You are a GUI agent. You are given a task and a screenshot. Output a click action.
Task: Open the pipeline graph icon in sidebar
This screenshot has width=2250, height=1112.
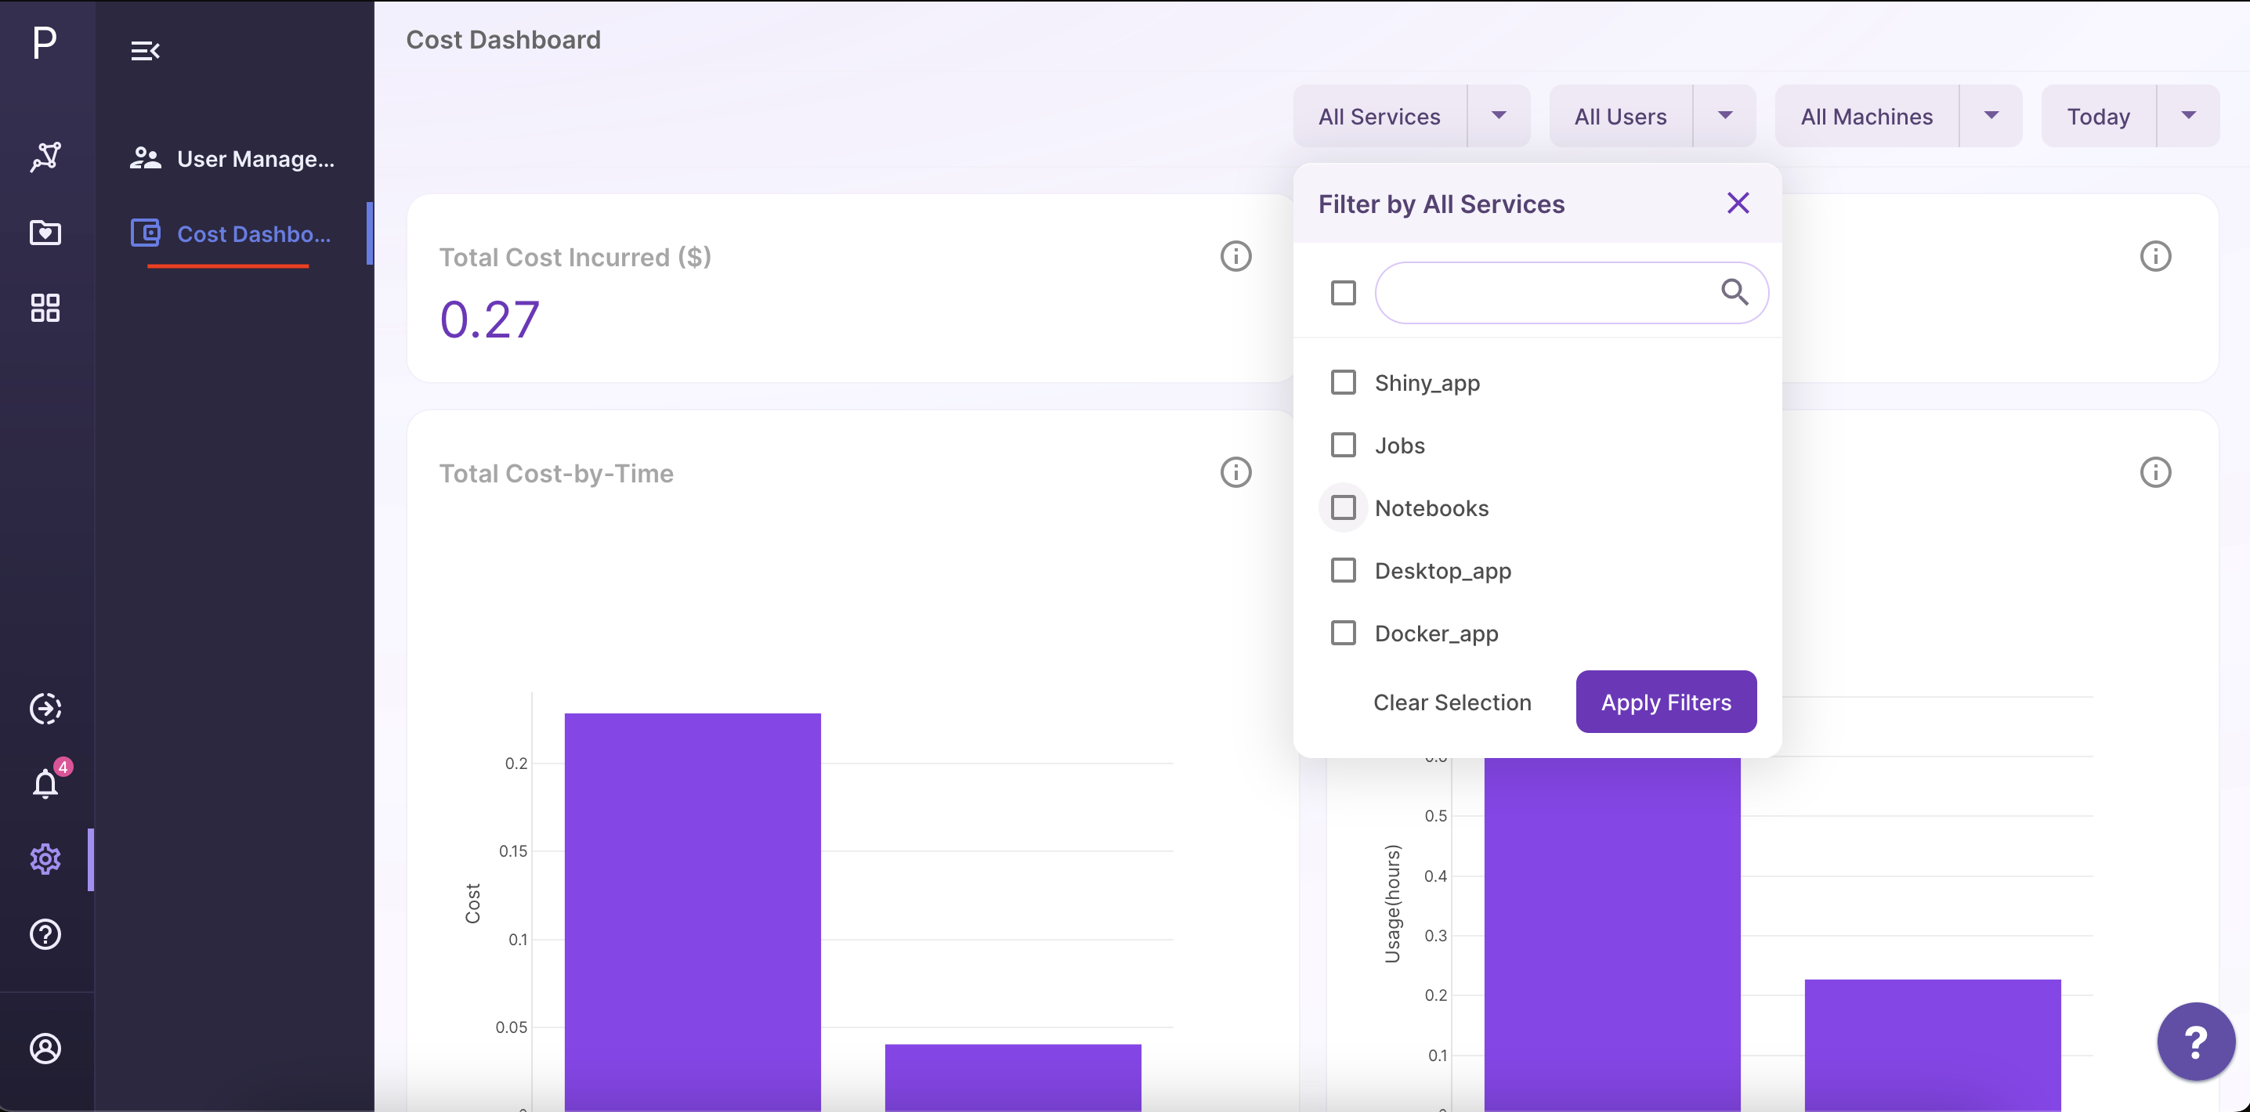point(45,157)
